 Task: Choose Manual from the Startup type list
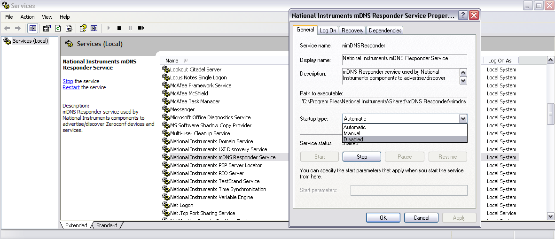click(405, 133)
